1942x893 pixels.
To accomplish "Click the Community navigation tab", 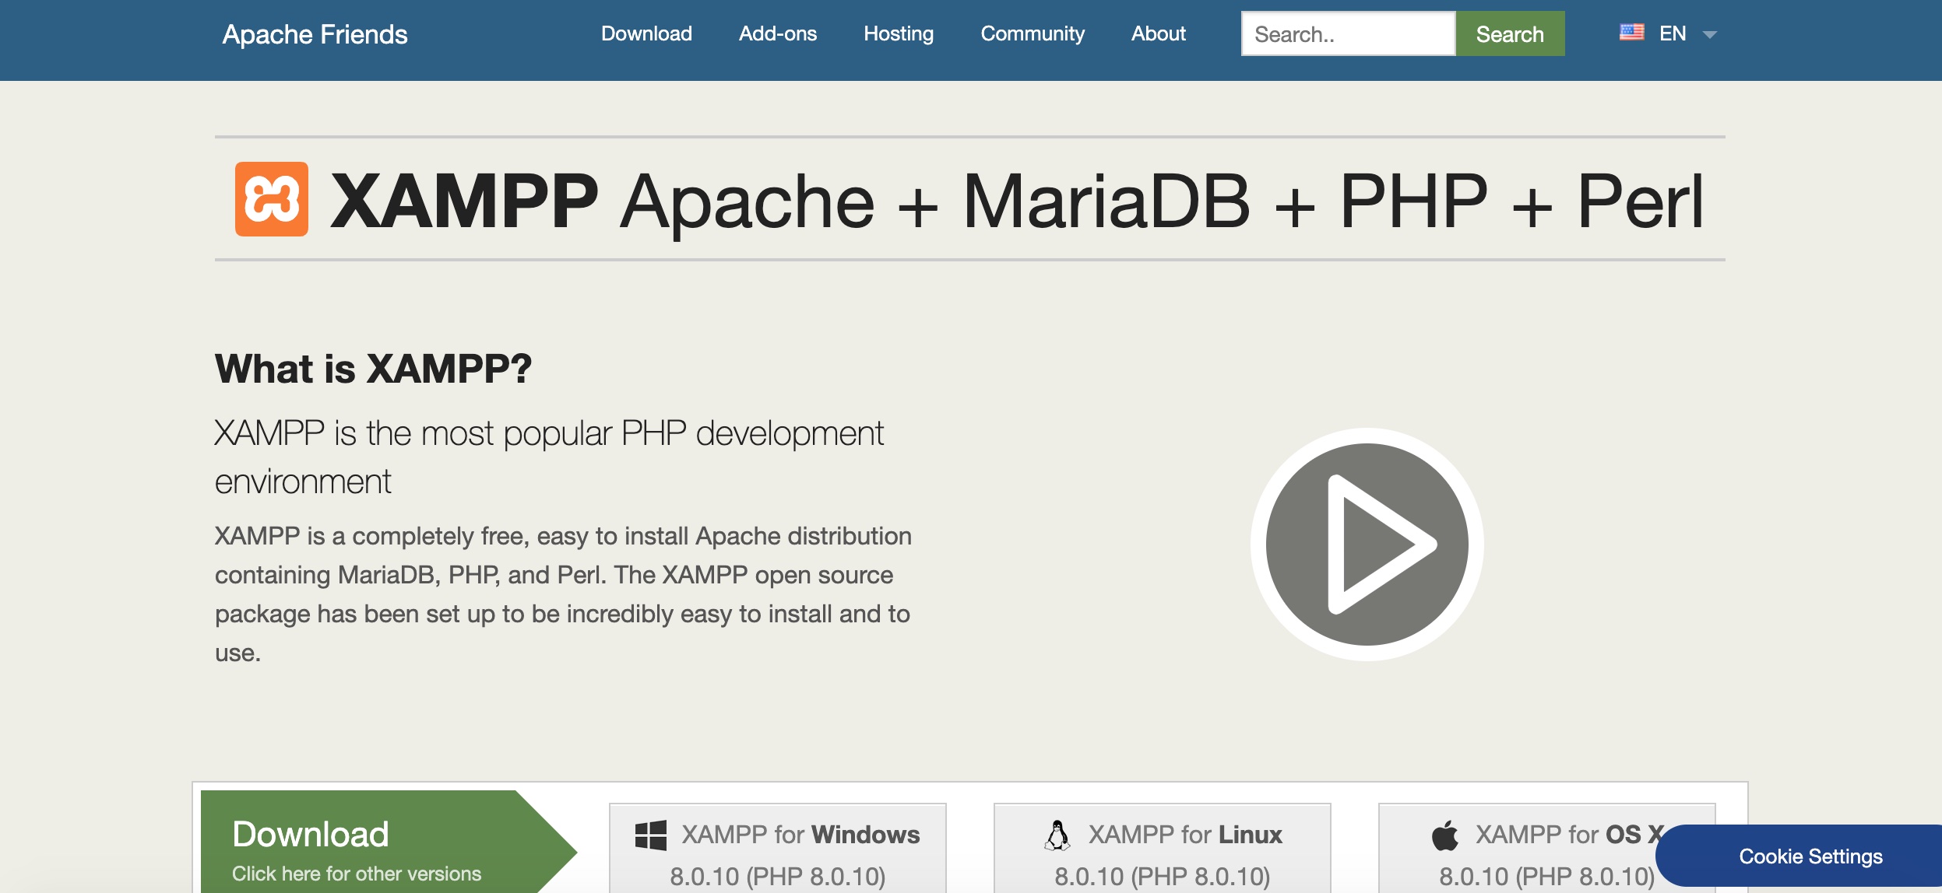I will (x=1032, y=33).
